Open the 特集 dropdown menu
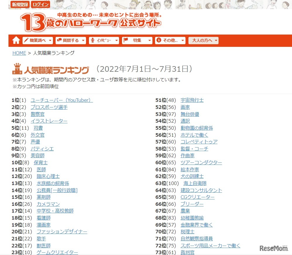Image resolution: width=292 pixels, height=255 pixels. point(137,40)
